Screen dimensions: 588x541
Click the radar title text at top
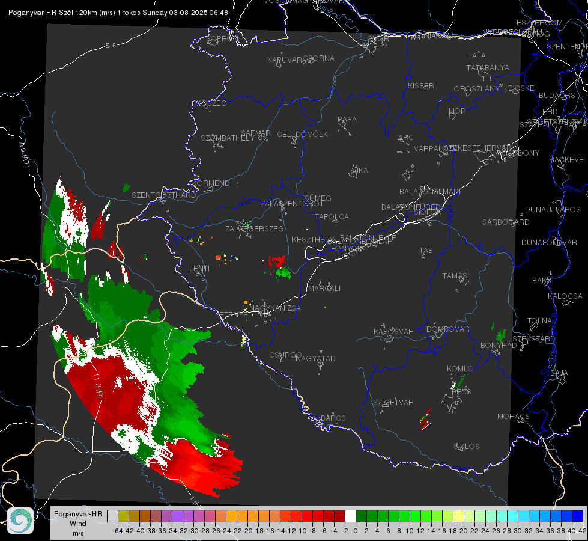tap(118, 13)
